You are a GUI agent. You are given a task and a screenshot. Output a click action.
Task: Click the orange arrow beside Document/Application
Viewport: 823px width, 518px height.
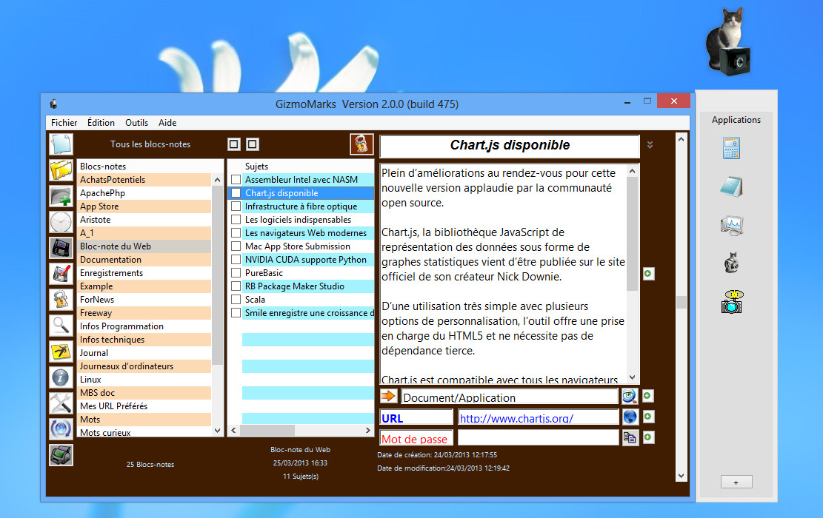[388, 396]
